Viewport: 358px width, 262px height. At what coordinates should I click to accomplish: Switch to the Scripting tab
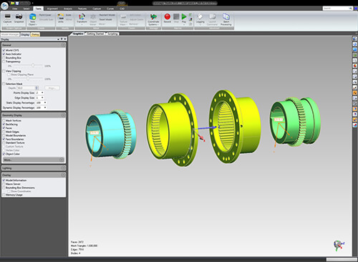tap(112, 34)
